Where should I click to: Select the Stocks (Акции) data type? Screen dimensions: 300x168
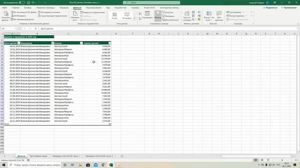(x=114, y=15)
